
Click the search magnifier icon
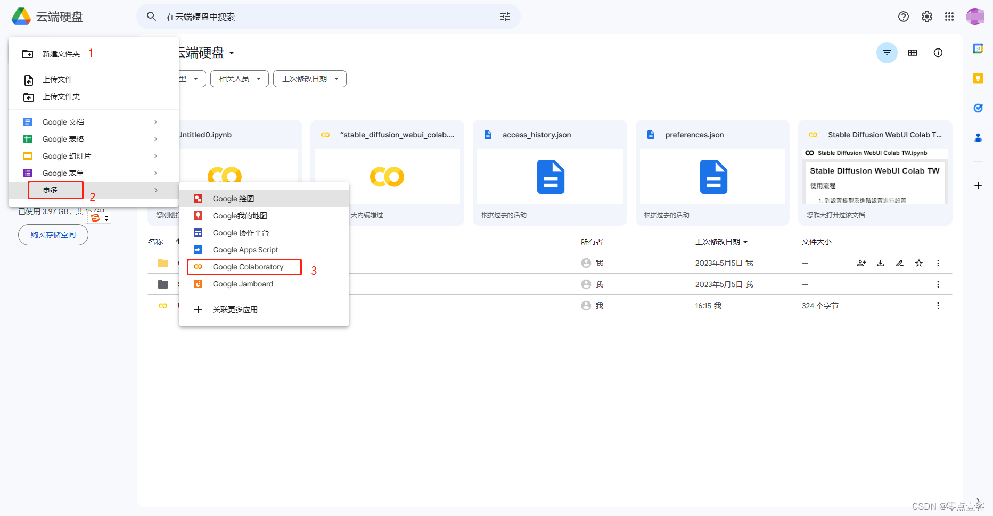[152, 17]
